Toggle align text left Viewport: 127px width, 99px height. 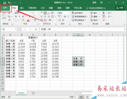point(42,16)
